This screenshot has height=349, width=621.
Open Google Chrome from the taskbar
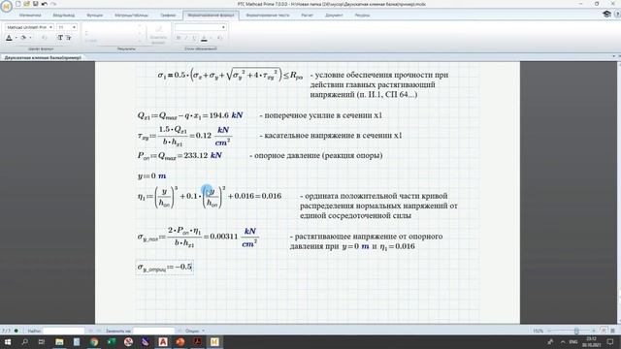(94, 342)
